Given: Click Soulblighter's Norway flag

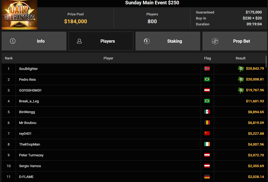Looking at the screenshot, I should (x=207, y=69).
